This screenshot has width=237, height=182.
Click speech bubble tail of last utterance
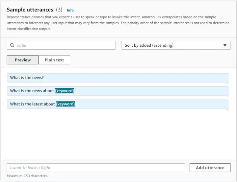click(x=227, y=110)
